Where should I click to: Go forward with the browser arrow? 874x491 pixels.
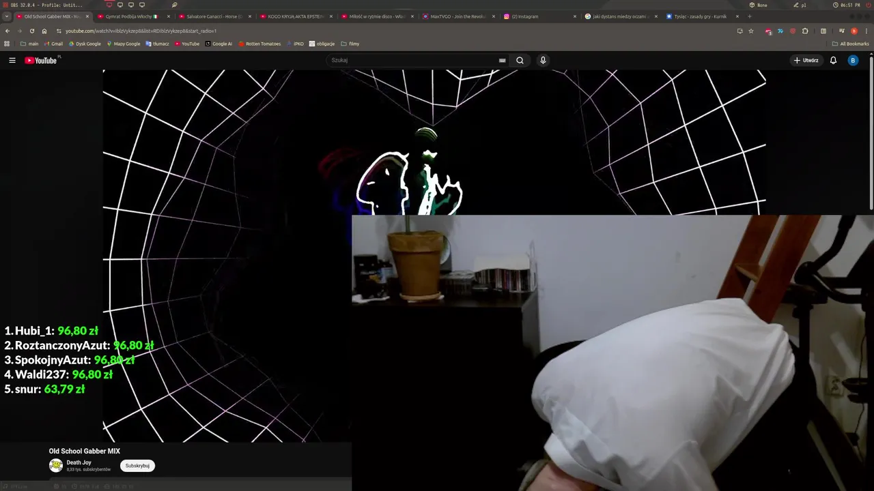20,31
